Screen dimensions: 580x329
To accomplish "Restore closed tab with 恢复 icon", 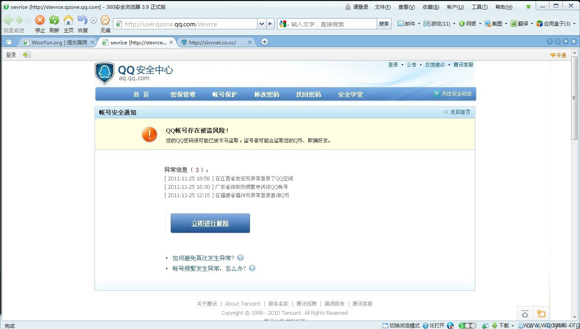I will click(82, 20).
